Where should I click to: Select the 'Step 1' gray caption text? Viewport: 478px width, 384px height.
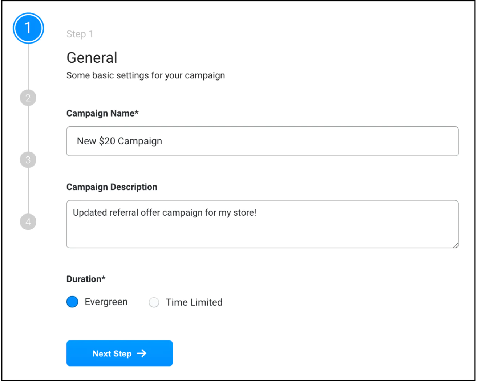point(79,34)
